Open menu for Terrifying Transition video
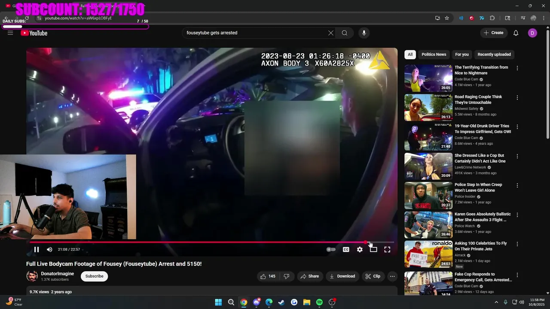 [517, 68]
